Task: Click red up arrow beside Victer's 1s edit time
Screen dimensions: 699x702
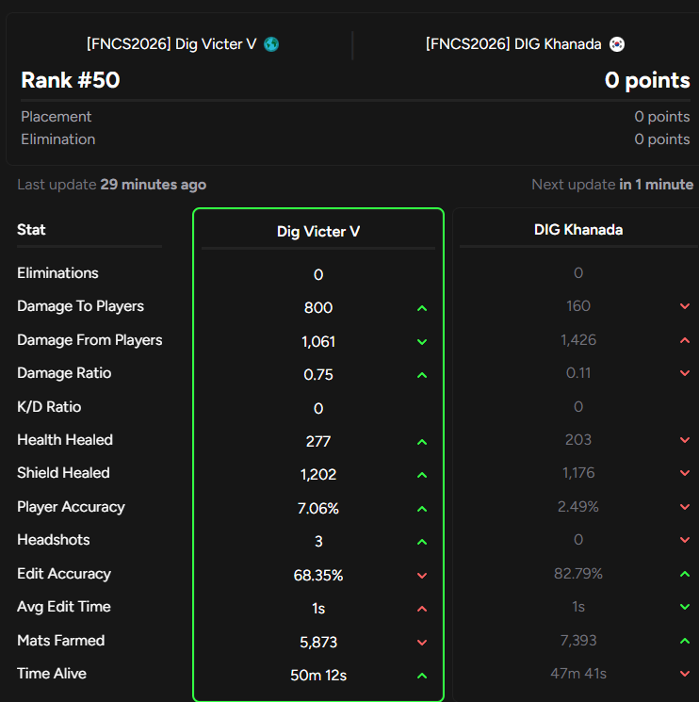Action: point(422,609)
